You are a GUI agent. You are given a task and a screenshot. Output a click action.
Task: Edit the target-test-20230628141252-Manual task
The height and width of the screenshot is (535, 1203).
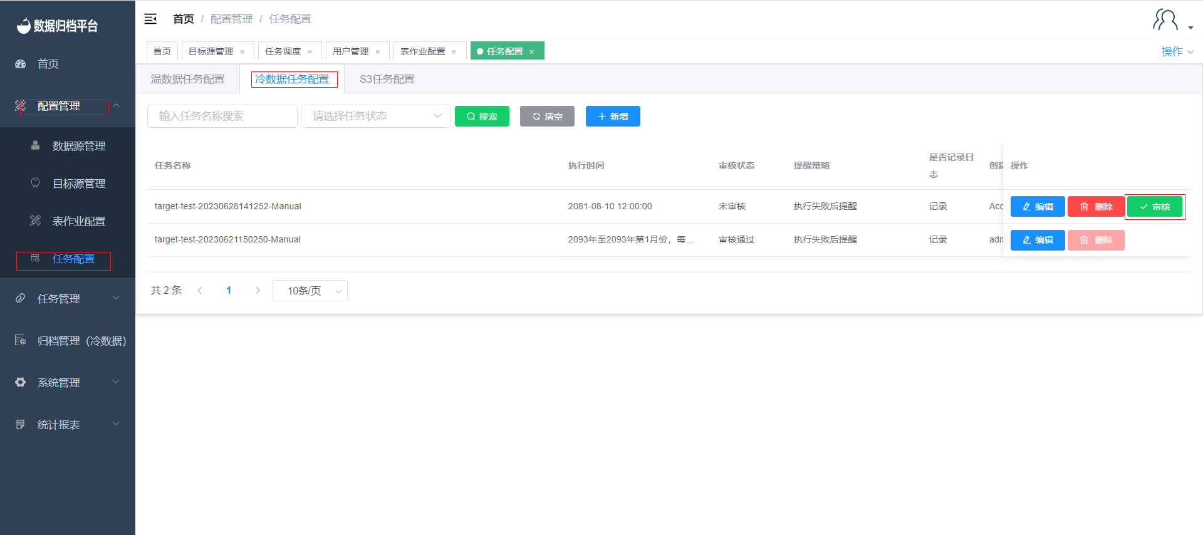(1038, 207)
